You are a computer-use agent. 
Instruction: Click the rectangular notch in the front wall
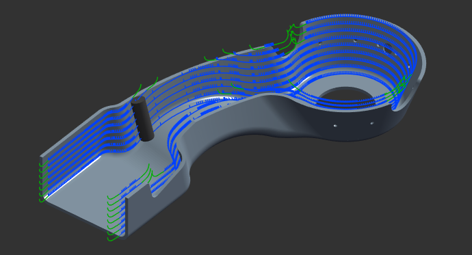(150, 189)
